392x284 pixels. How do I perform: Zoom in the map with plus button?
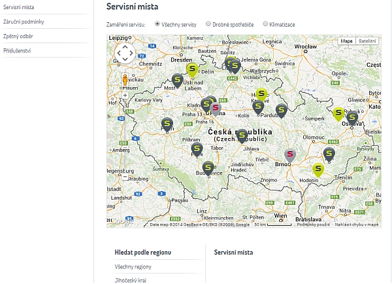click(125, 96)
